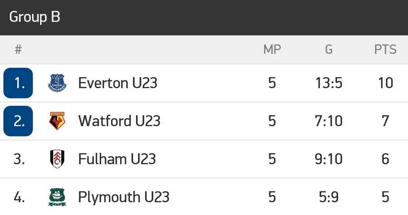Click Fulham's 9:10 goals value
The image size is (408, 215).
pos(329,159)
